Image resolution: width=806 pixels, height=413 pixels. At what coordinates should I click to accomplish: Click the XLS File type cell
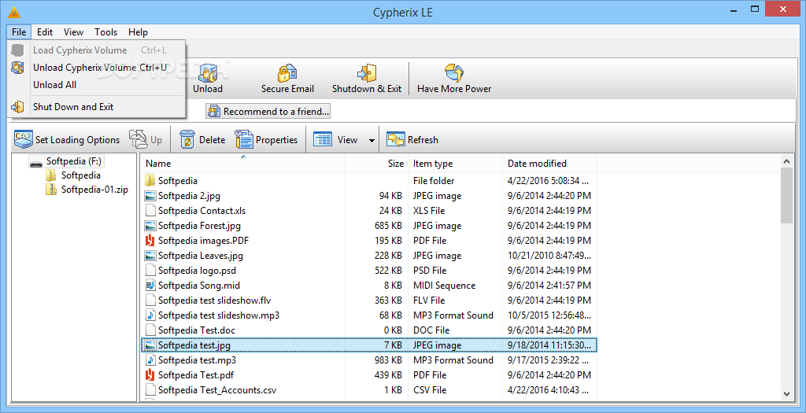(429, 211)
